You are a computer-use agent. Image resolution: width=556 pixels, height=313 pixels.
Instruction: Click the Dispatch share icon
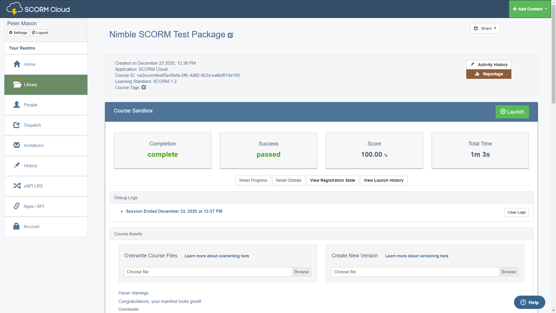17,125
